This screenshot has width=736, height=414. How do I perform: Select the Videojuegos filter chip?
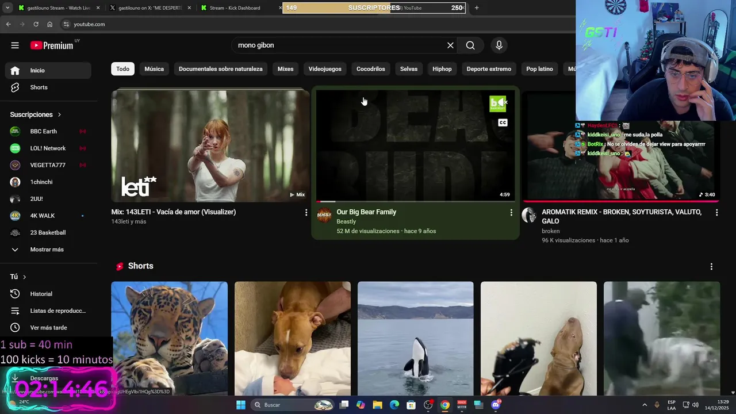pos(325,69)
